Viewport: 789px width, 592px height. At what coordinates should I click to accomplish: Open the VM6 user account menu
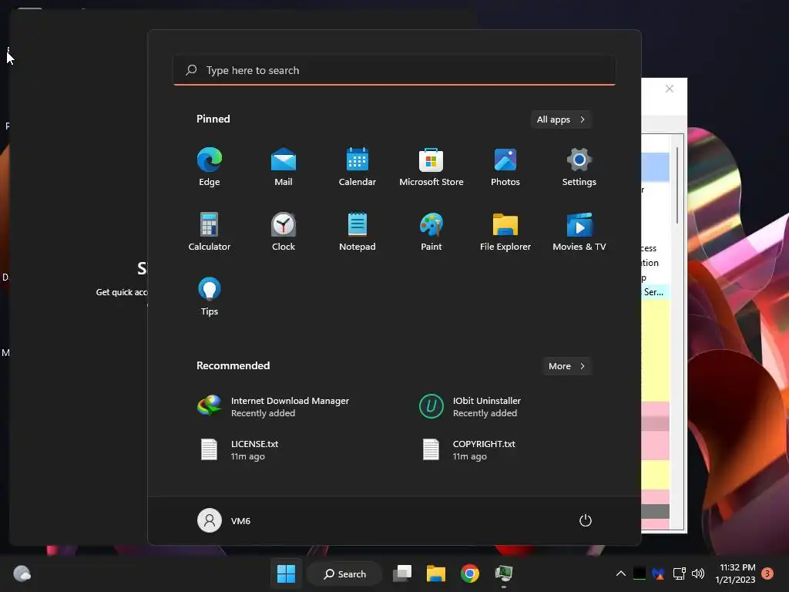[x=224, y=520]
